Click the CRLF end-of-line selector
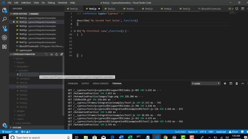 pyautogui.click(x=211, y=132)
